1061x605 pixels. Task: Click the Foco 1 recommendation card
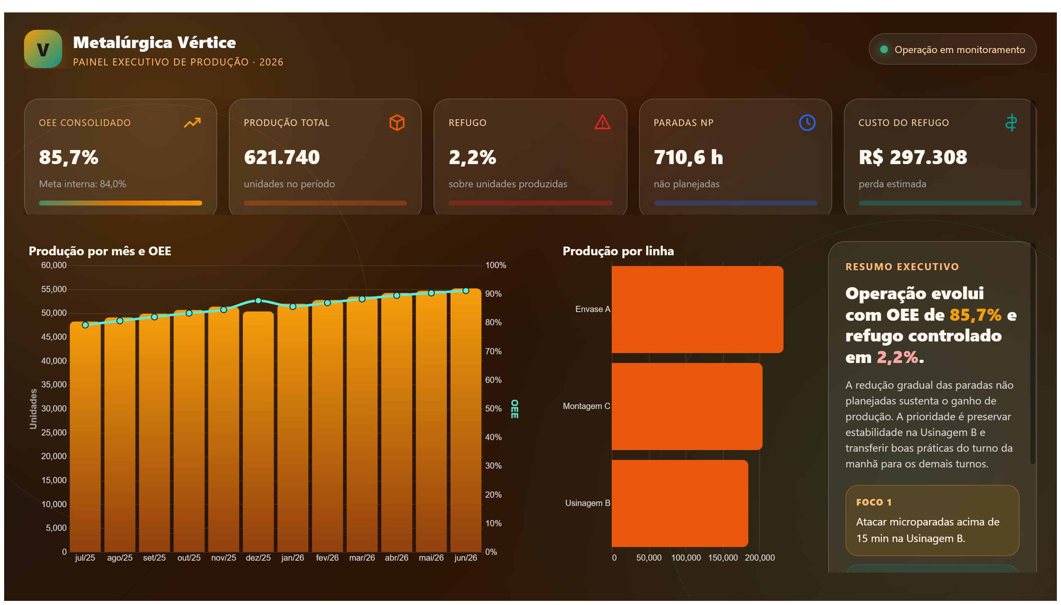tap(932, 520)
